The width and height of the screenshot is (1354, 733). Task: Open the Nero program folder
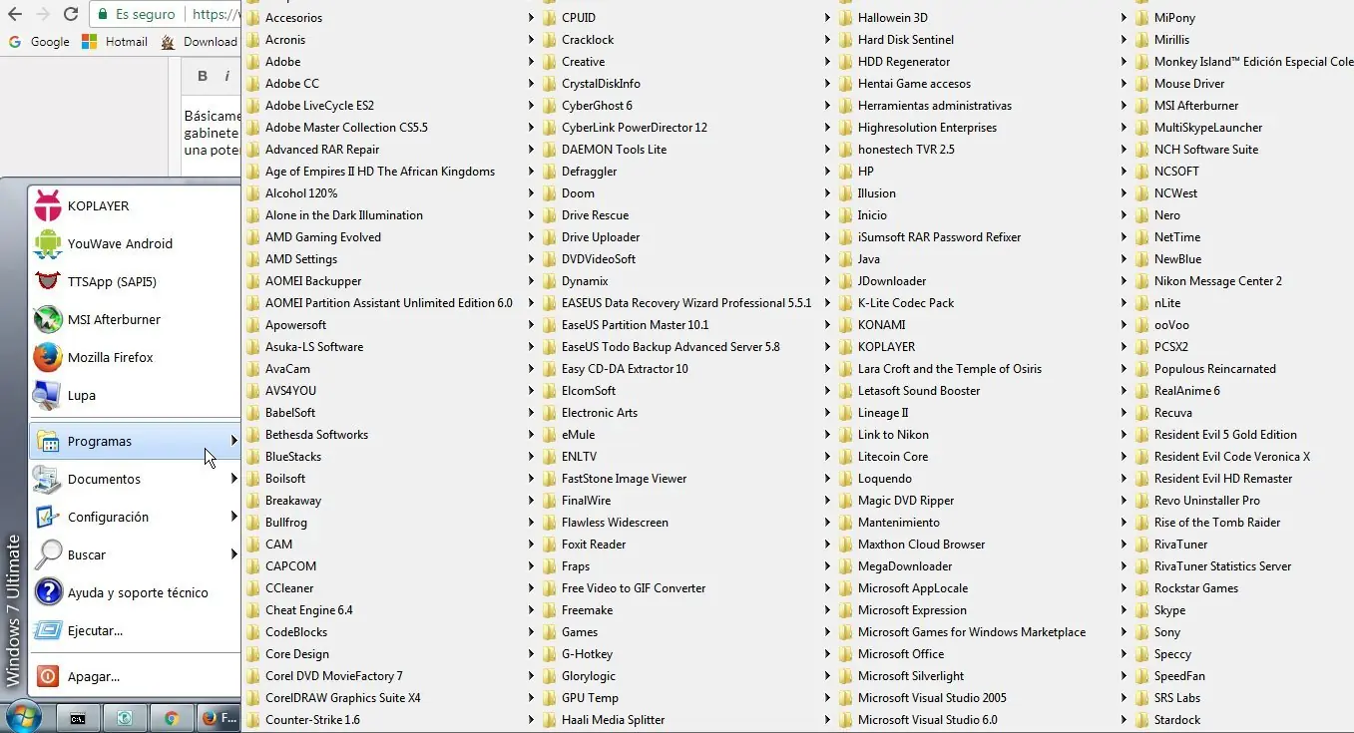1243,215
